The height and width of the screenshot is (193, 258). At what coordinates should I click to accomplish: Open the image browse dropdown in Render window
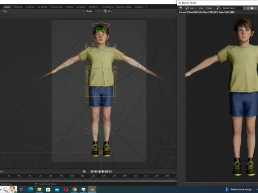point(218,8)
